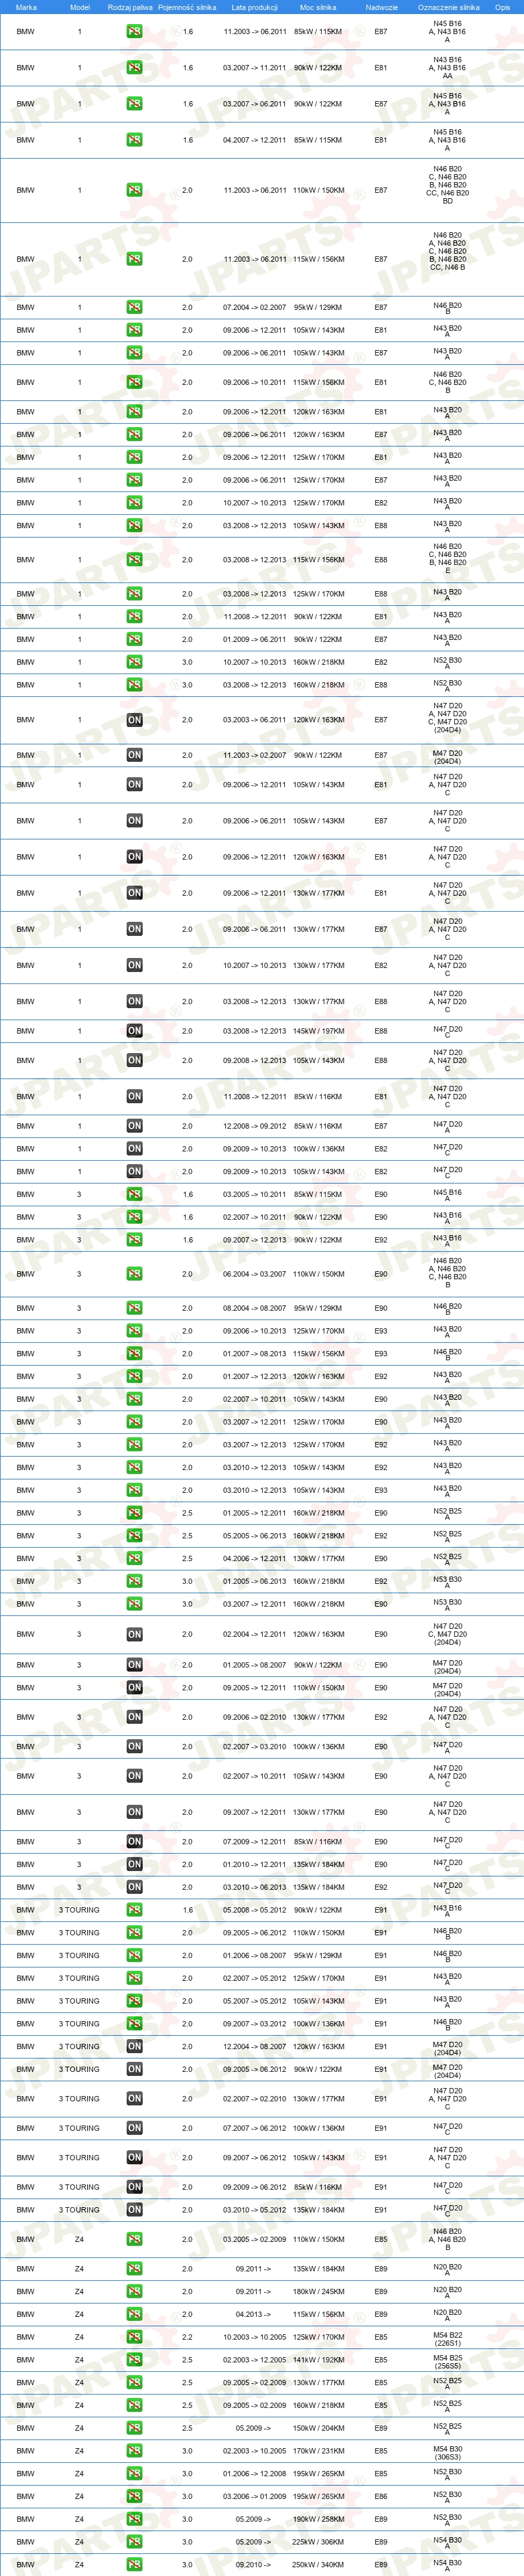Select diesel ON icon in 01.2010 -> 12.2011 row
The height and width of the screenshot is (2576, 524).
coord(134,1864)
